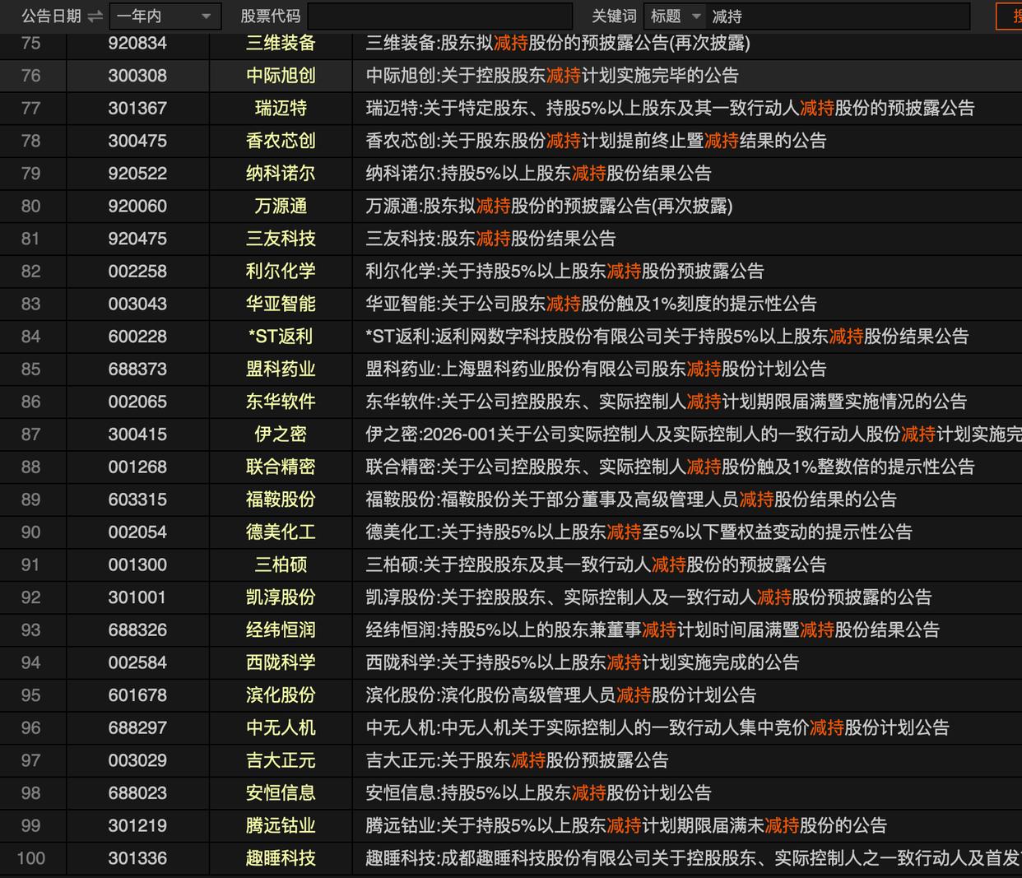
Task: Select stock code 301001
Action: click(x=137, y=597)
